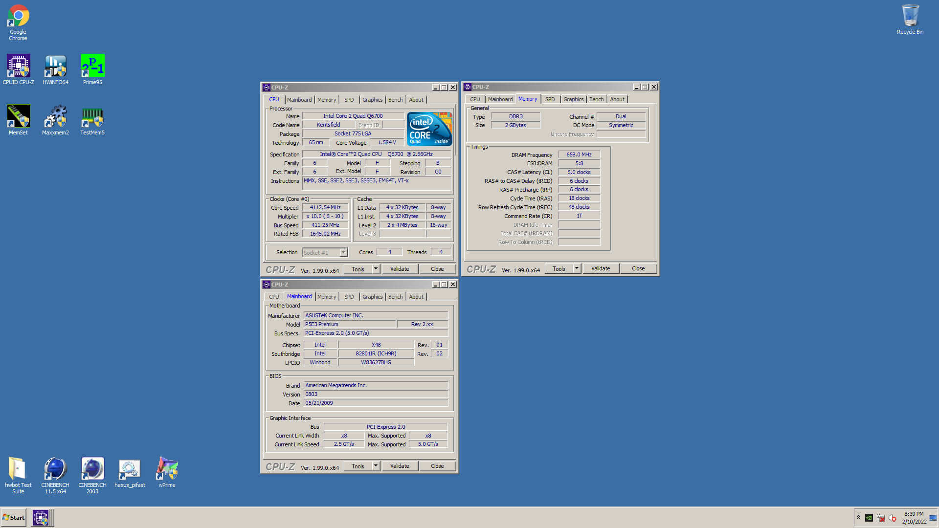Click Multiplier x 10.0 field
This screenshot has width=939, height=528.
pos(325,216)
